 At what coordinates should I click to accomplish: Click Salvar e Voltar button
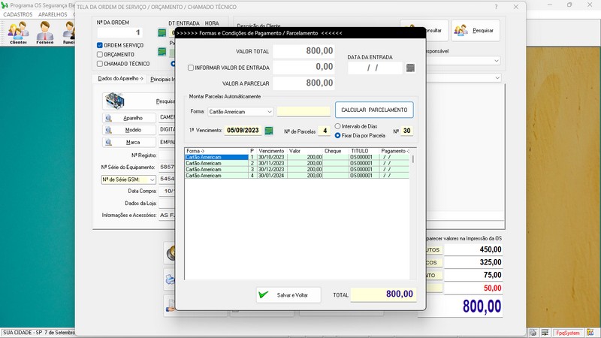288,294
